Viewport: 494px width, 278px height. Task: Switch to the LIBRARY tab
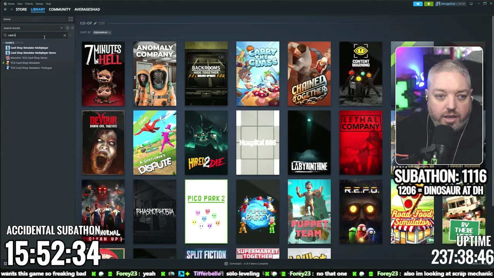pyautogui.click(x=38, y=9)
